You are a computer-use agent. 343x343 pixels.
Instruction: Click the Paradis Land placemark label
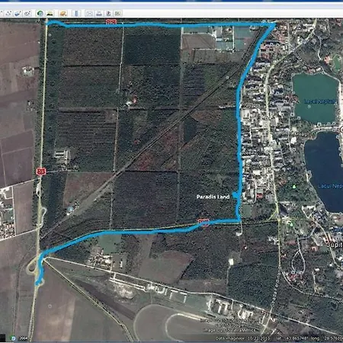[x=213, y=197]
